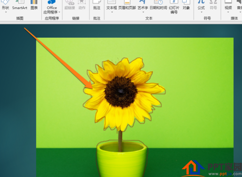Click the 符号 symbol button

(213, 5)
